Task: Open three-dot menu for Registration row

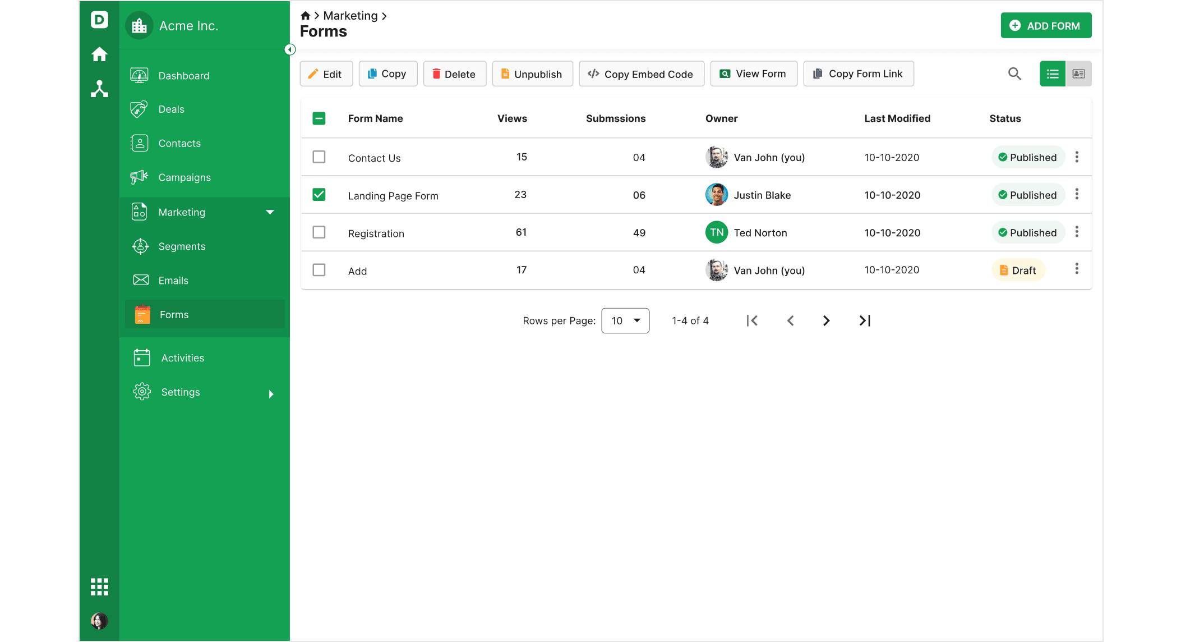Action: click(x=1076, y=232)
